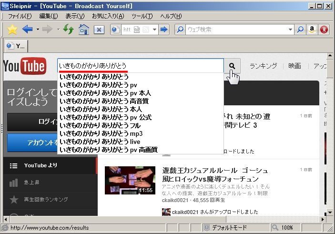
Task: Choose suggestion ending with フル
Action: (x=141, y=125)
